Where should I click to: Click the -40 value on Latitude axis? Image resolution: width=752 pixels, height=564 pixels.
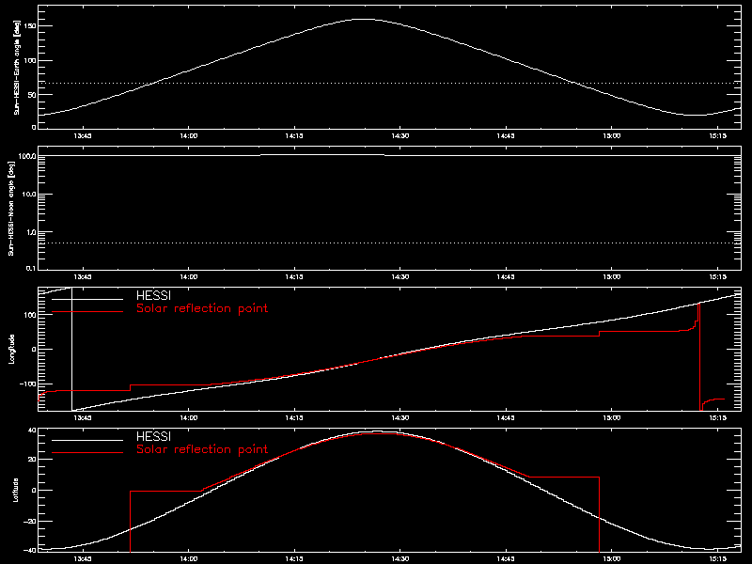click(30, 550)
